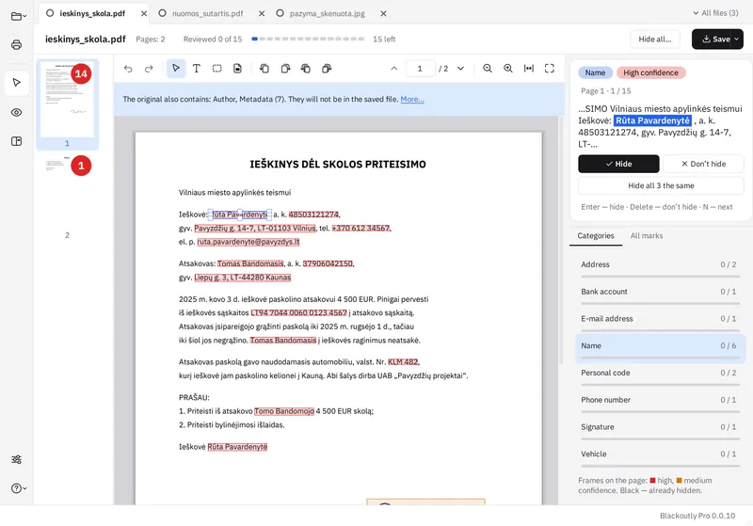Select the Vehicle category row

tap(661, 455)
